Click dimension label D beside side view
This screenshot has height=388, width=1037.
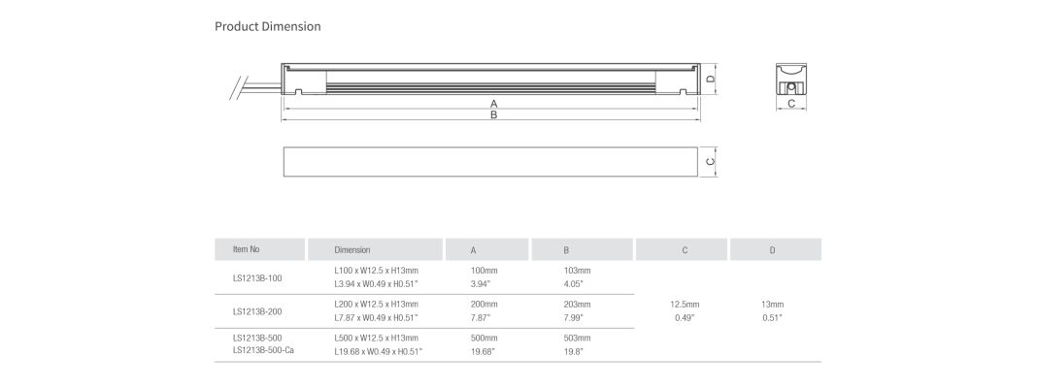point(711,79)
